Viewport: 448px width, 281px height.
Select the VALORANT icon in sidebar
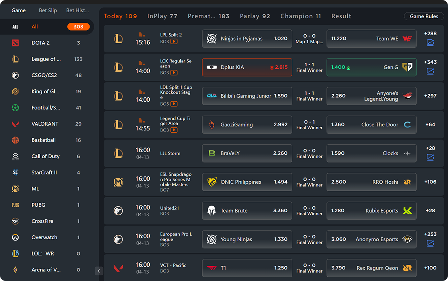[15, 124]
